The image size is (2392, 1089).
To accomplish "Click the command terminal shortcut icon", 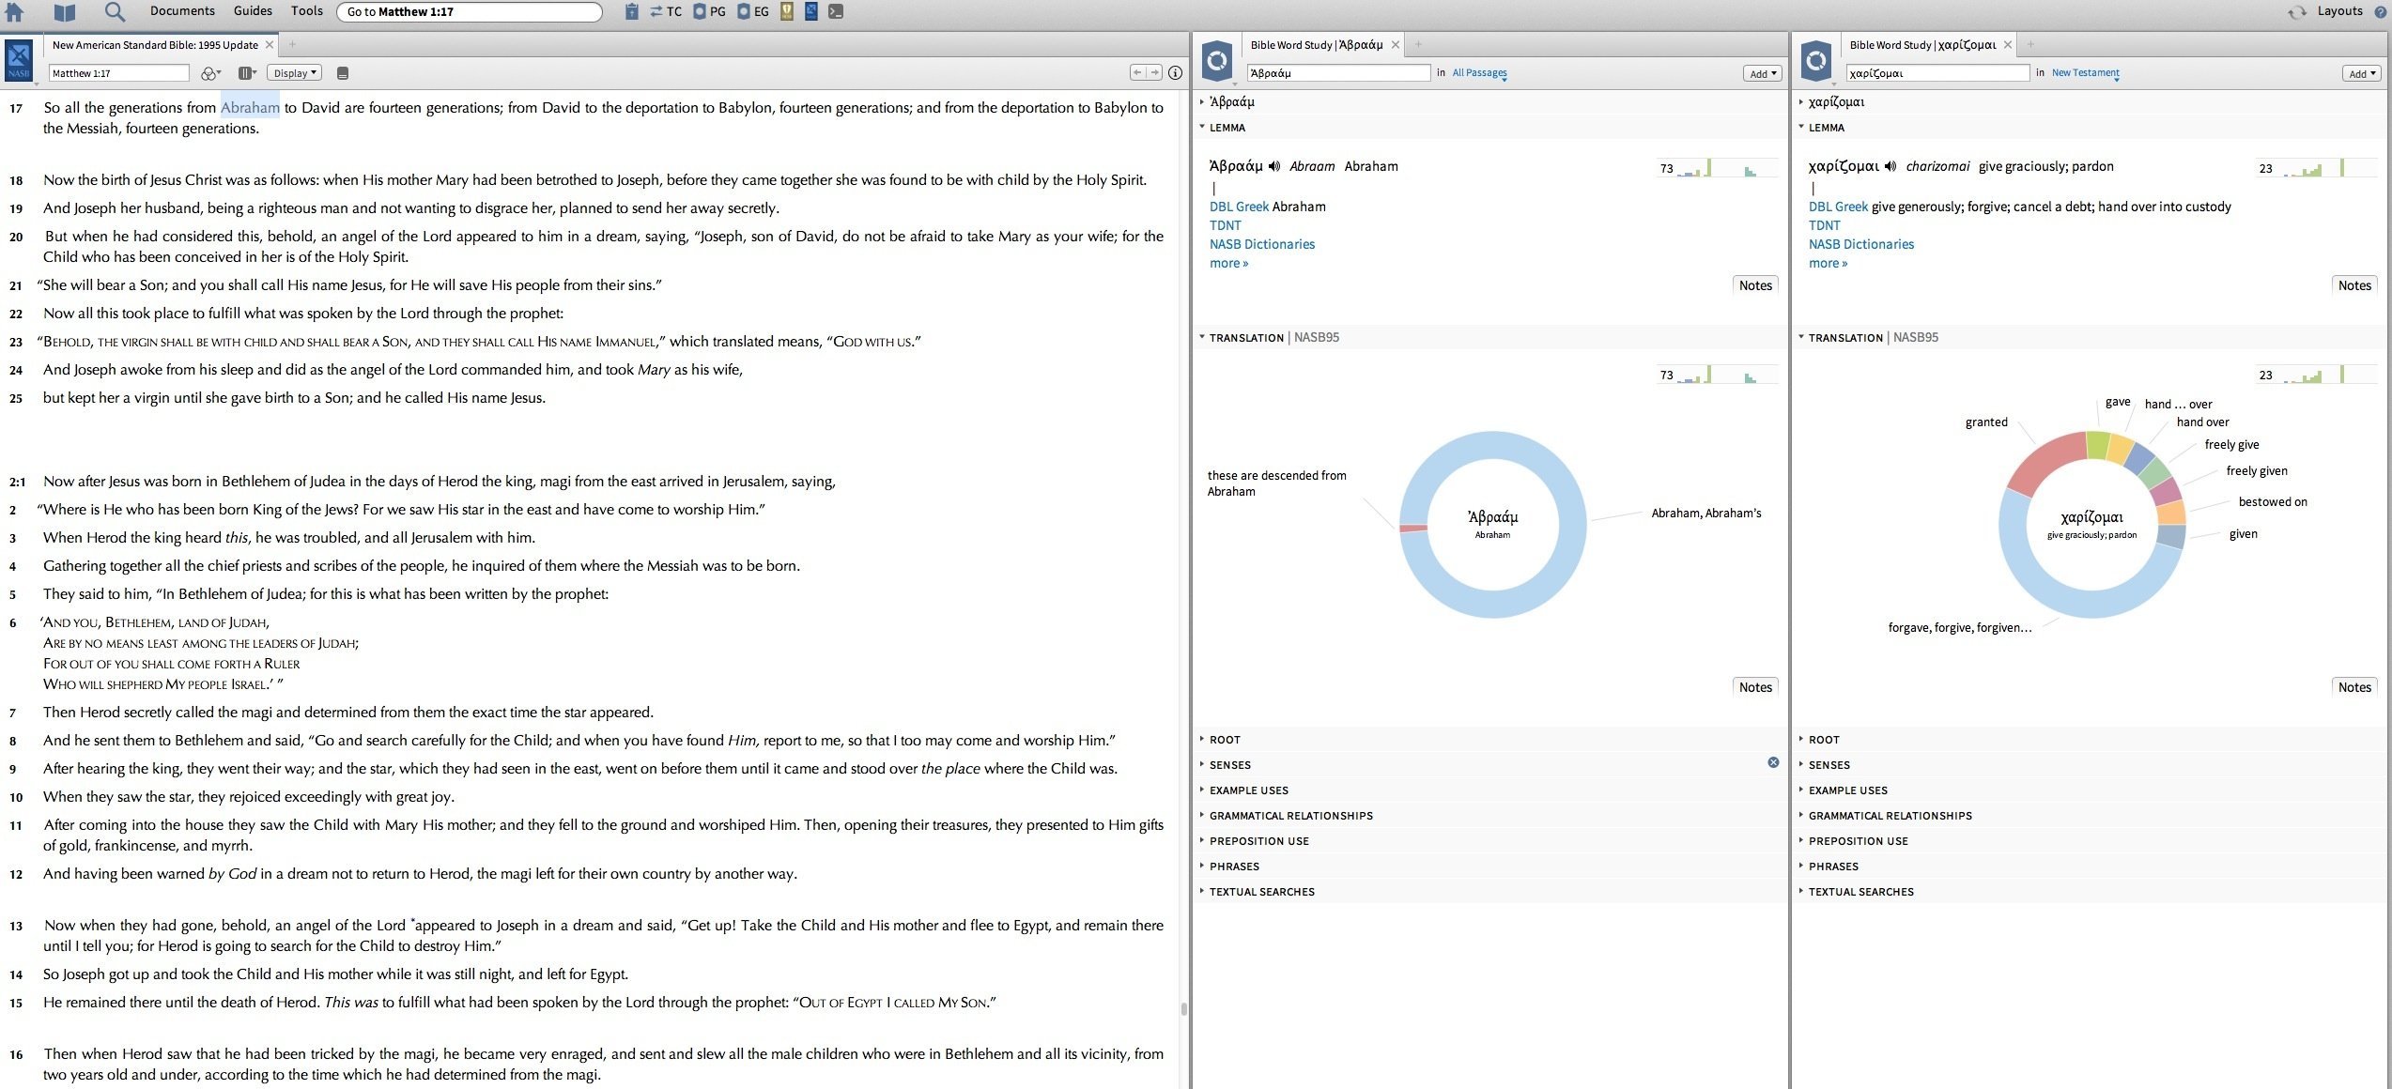I will pos(836,11).
